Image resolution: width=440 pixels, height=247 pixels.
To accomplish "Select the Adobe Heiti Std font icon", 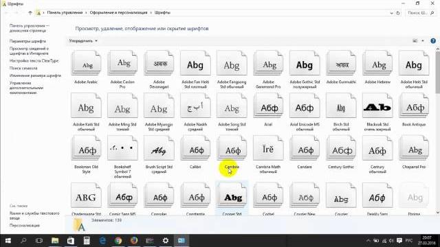I will (414, 63).
